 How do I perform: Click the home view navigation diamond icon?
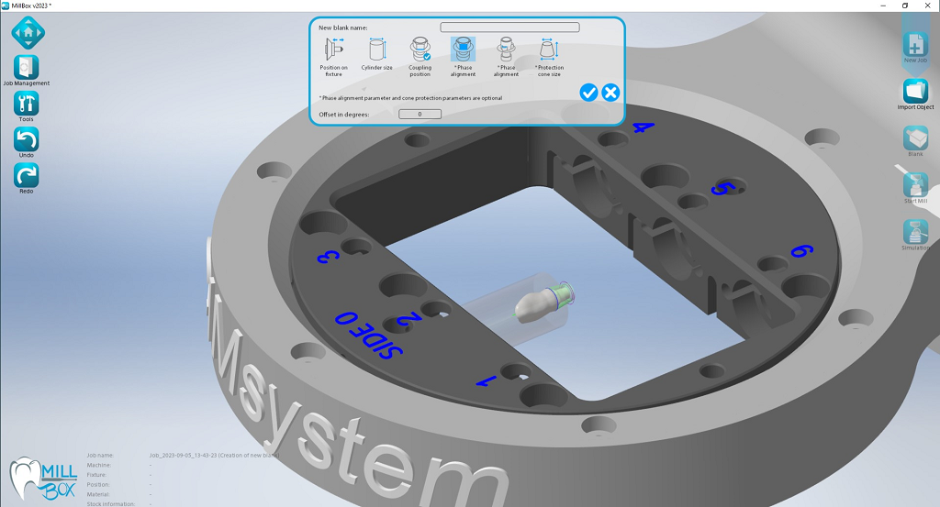tap(28, 33)
